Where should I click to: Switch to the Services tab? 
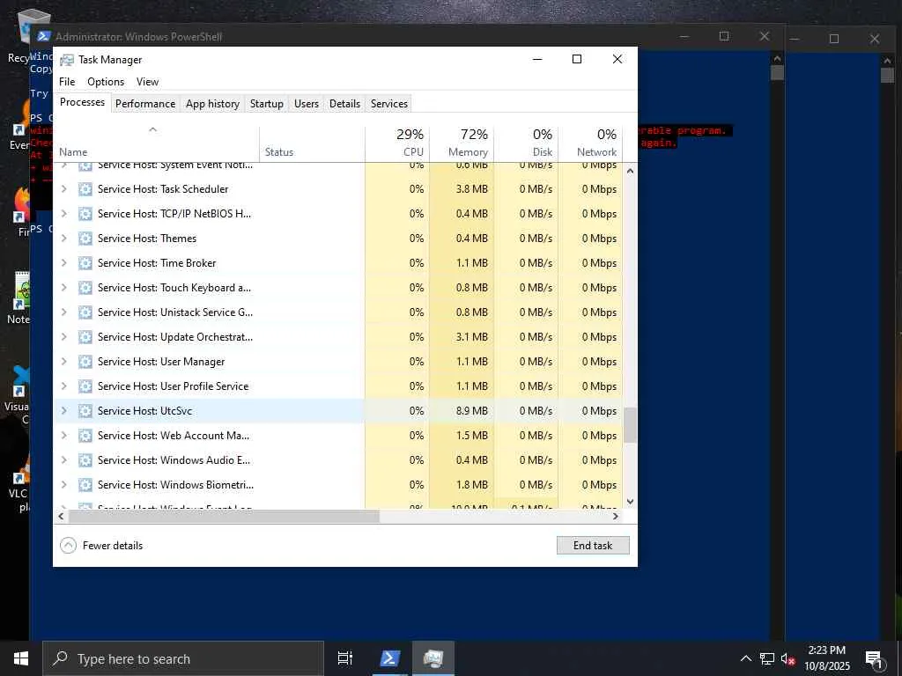(x=388, y=104)
